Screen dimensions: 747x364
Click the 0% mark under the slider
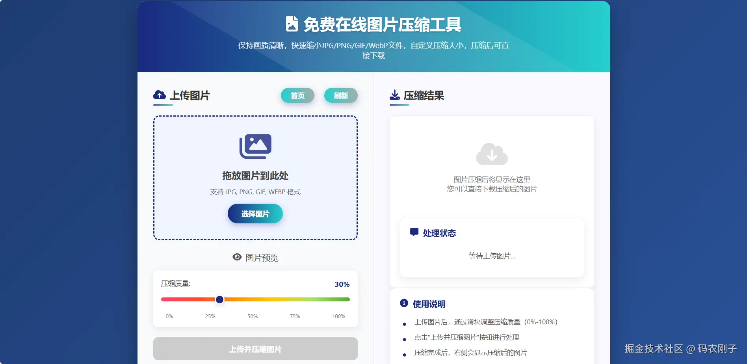point(169,316)
